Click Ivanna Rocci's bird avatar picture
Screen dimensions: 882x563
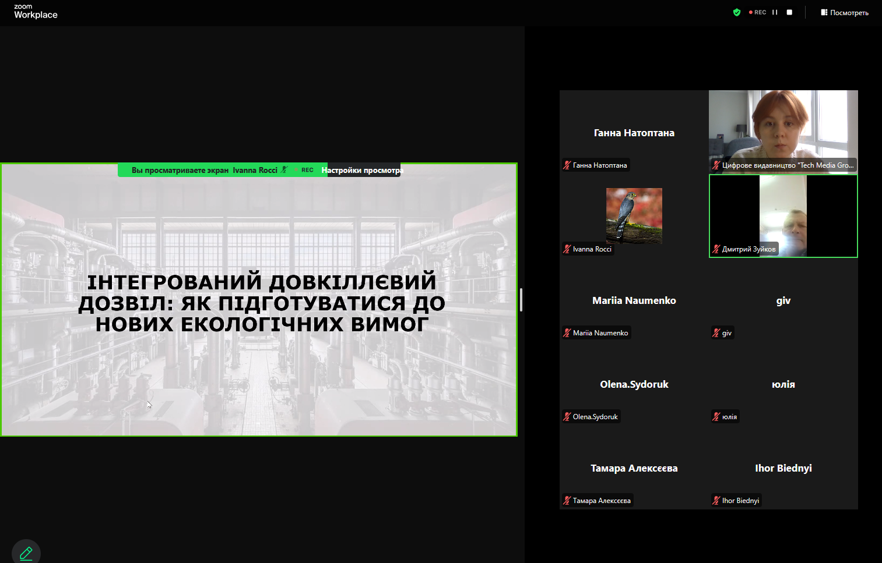pyautogui.click(x=634, y=215)
